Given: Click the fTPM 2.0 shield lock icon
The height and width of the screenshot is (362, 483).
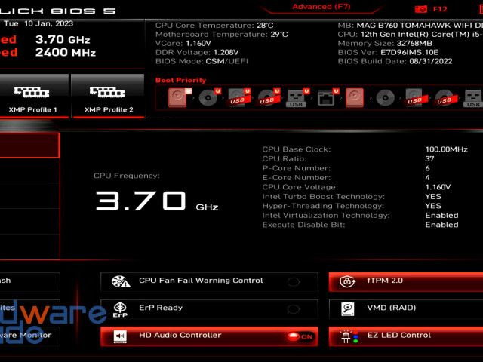Looking at the screenshot, I should pyautogui.click(x=347, y=281).
